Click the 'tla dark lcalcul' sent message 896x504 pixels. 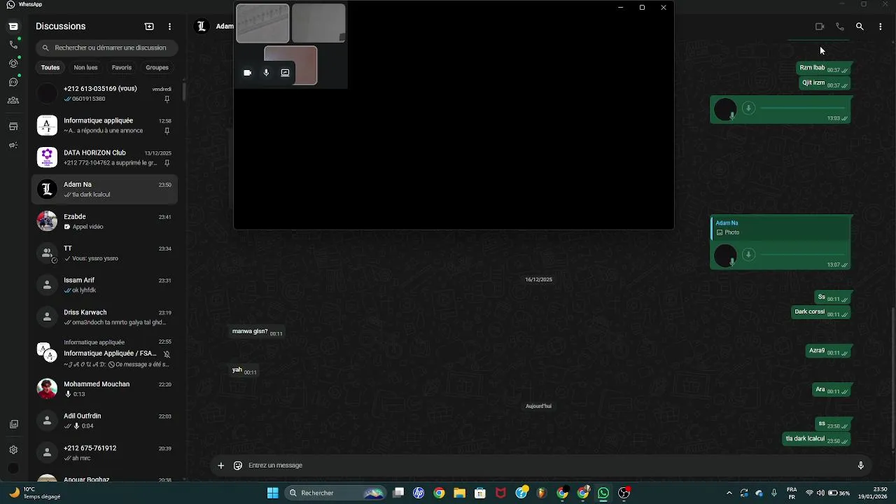coord(816,440)
